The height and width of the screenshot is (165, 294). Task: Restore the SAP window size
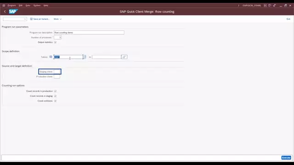point(285,5)
